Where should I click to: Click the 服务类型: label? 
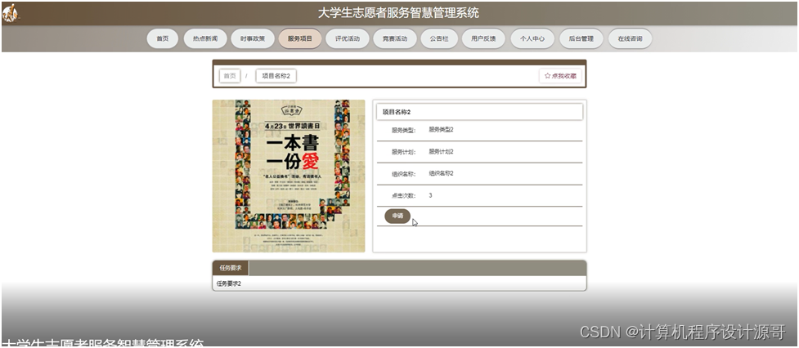tap(403, 130)
